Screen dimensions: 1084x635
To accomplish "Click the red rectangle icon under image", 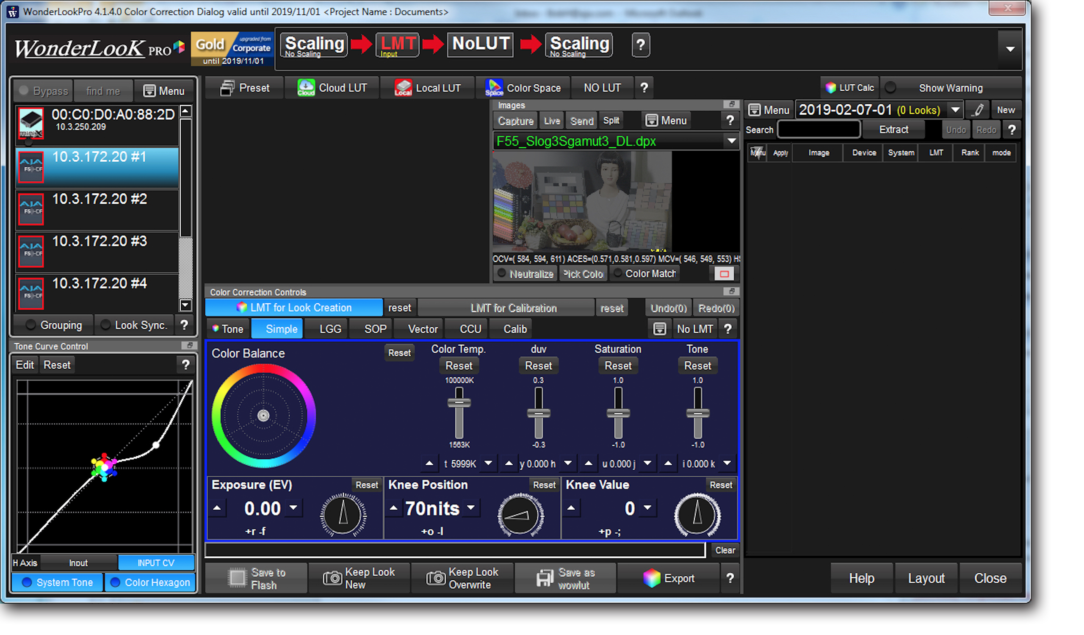I will (x=724, y=274).
